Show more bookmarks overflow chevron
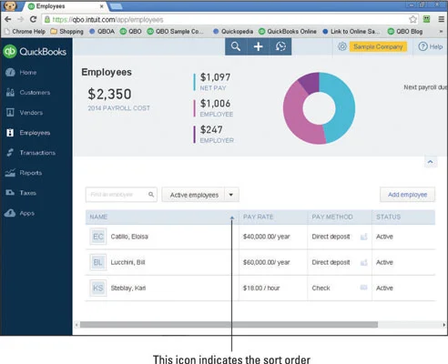 441,31
